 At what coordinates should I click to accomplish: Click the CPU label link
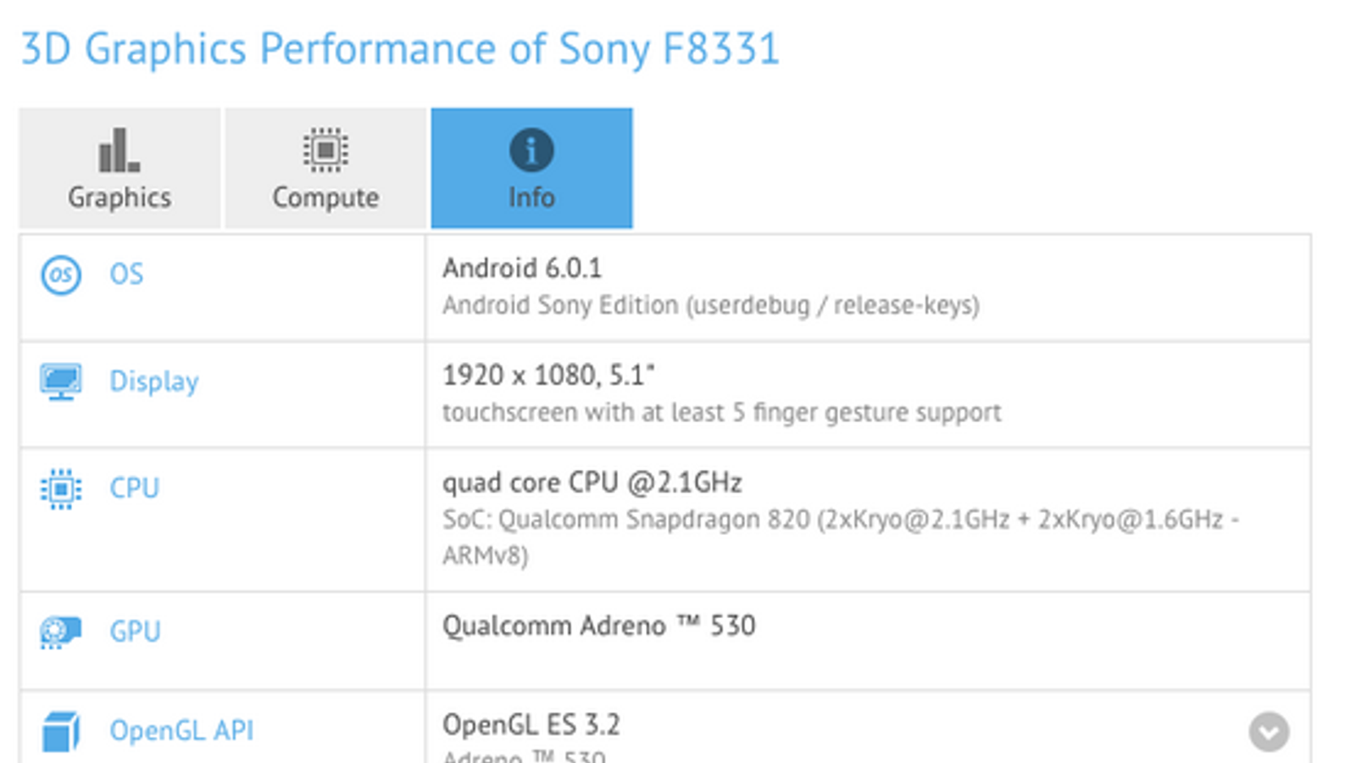[x=134, y=488]
